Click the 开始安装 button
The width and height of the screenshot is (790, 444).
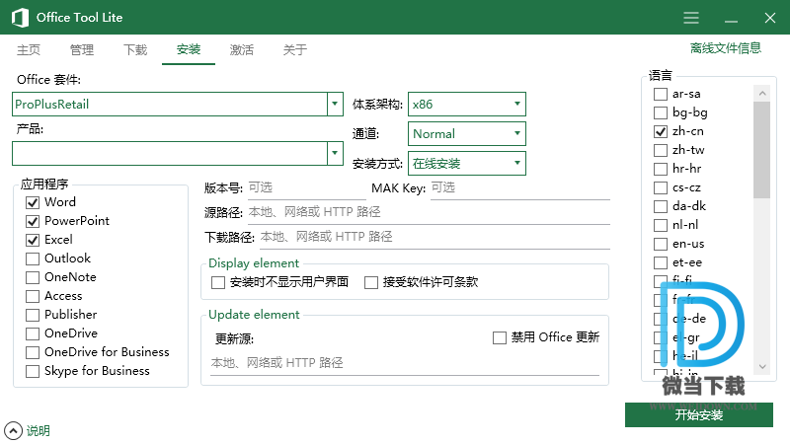(x=699, y=414)
